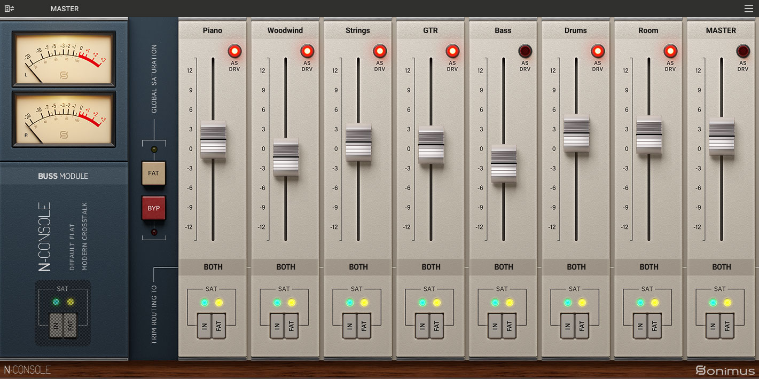This screenshot has width=759, height=379.
Task: Click the MASTER channel fader handle
Action: pyautogui.click(x=722, y=137)
